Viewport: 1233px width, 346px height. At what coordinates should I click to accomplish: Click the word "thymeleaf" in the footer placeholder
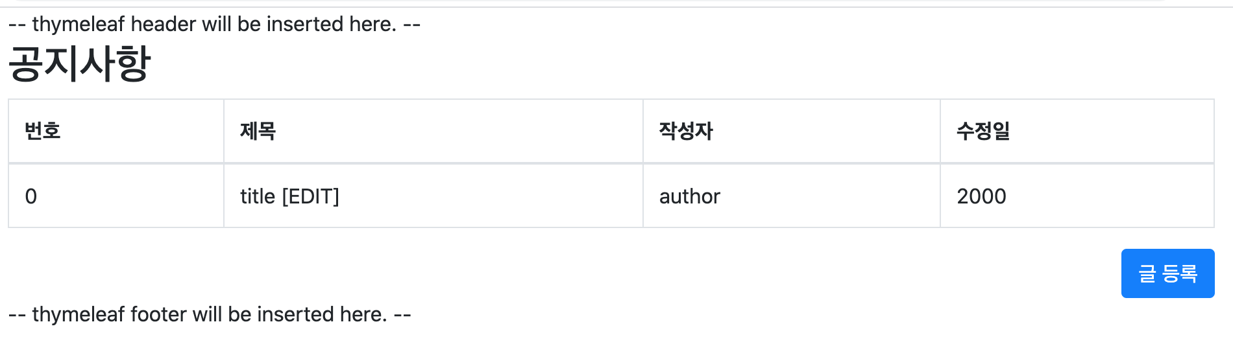tap(79, 314)
